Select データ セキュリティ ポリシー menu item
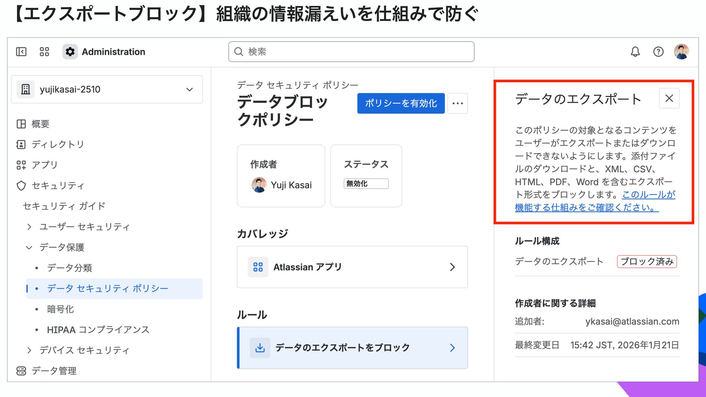 pyautogui.click(x=107, y=289)
